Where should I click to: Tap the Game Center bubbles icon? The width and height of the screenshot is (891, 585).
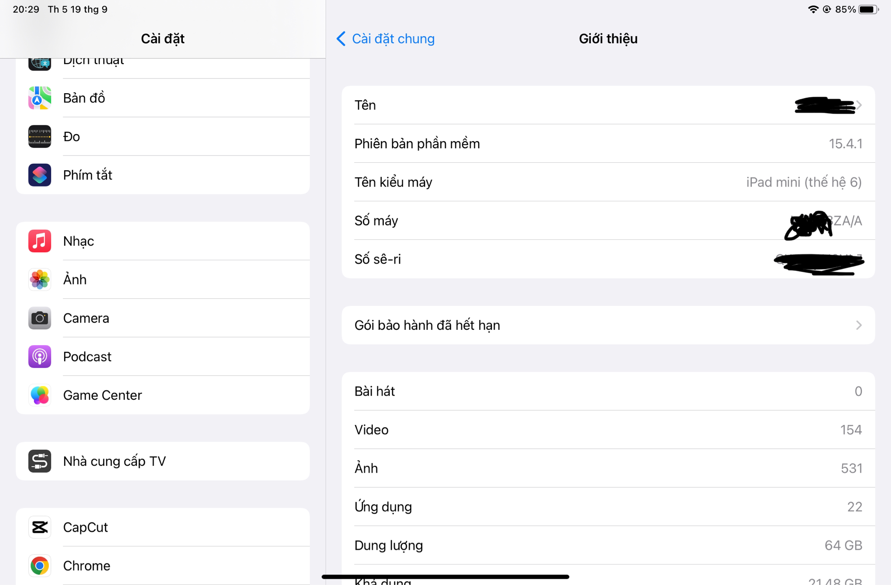pyautogui.click(x=39, y=395)
